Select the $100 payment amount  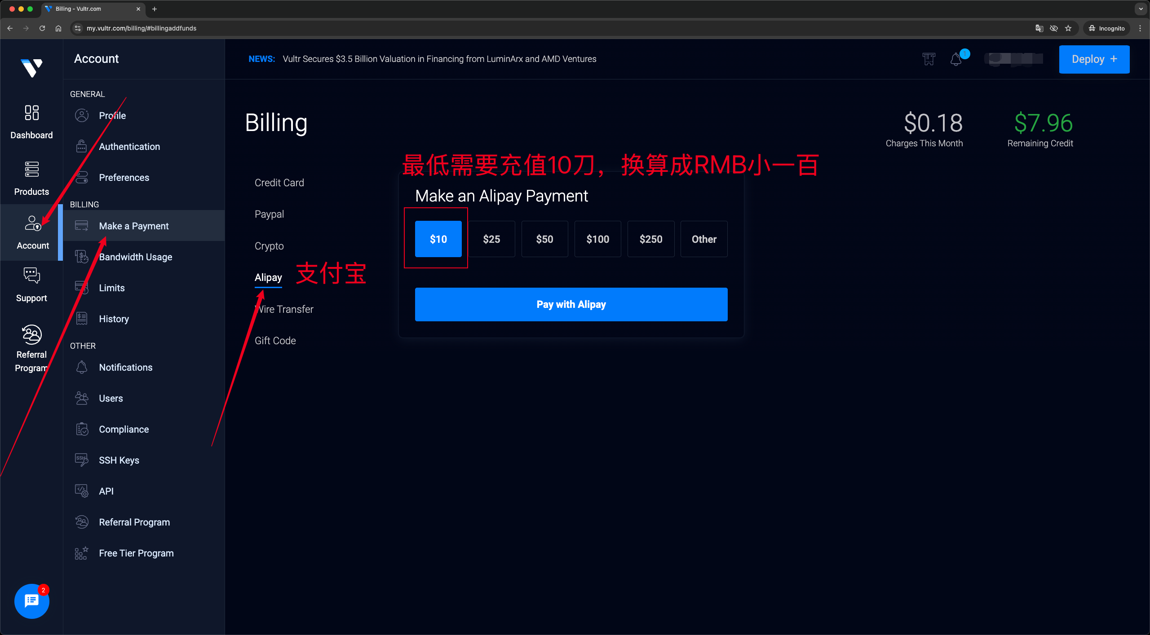(x=597, y=239)
